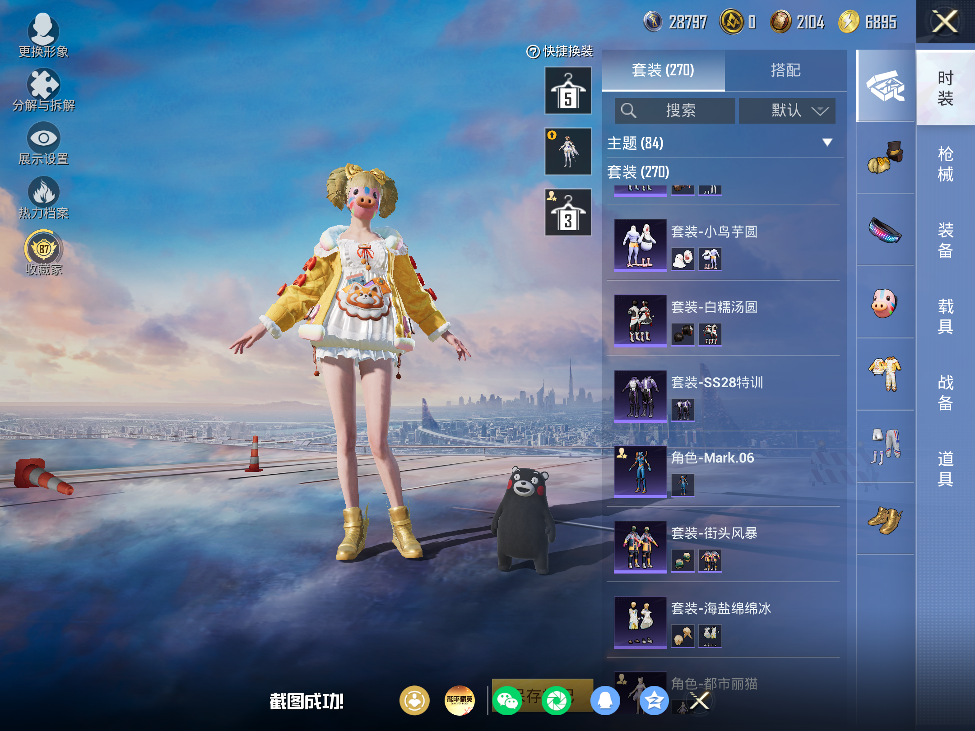Open the hat and hair category icon
This screenshot has height=731, width=975.
coord(885,158)
